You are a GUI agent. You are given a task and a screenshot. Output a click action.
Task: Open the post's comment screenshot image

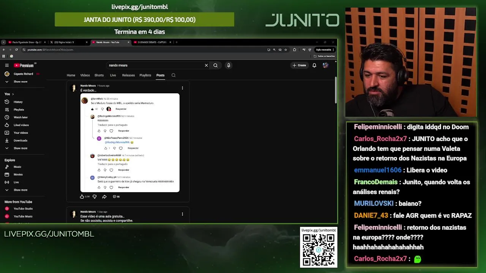coord(130,143)
